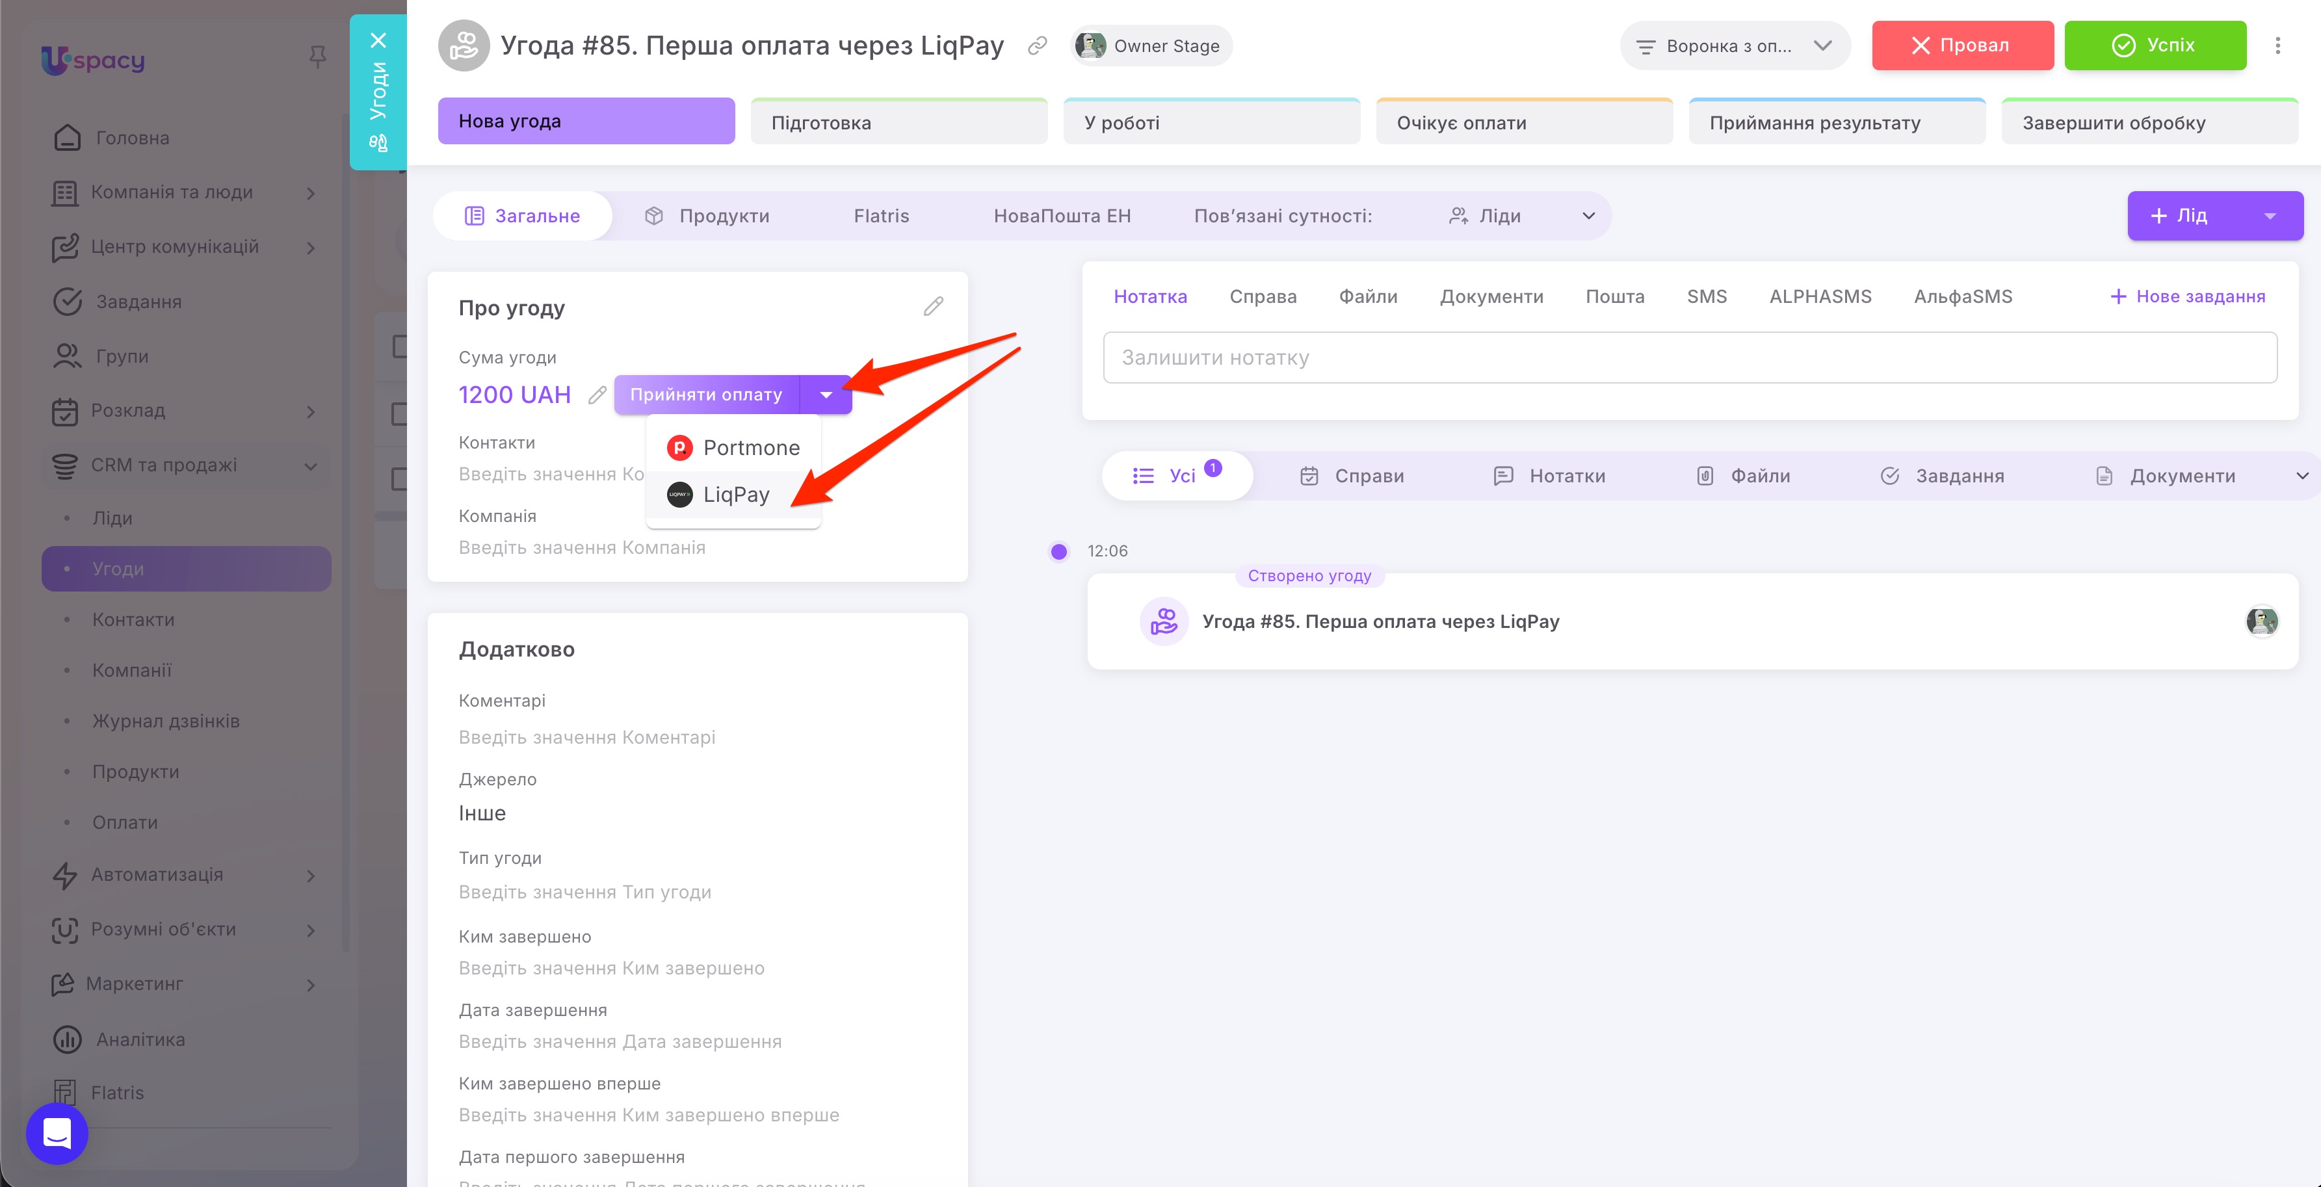Click pencil icon next to 1200 UAH
2321x1187 pixels.
pyautogui.click(x=596, y=395)
